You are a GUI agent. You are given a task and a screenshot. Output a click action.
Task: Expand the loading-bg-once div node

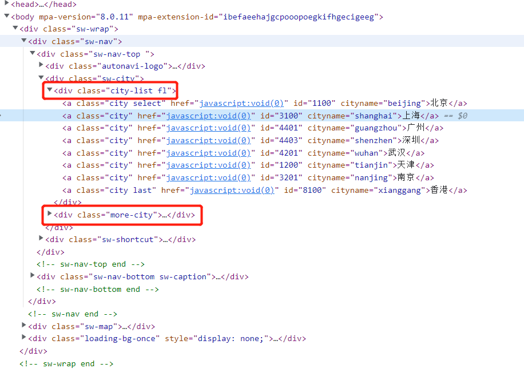click(x=23, y=338)
